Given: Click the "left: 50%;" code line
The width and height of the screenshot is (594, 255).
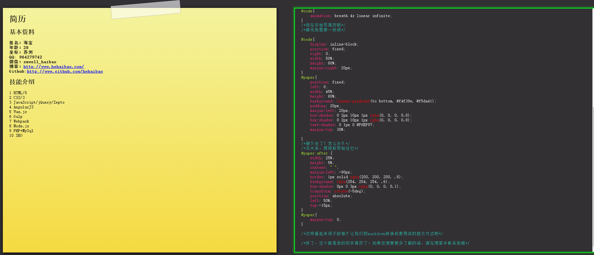Looking at the screenshot, I should tap(321, 201).
